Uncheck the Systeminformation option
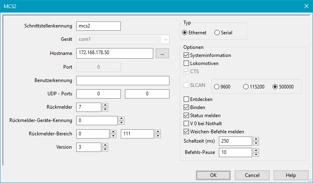 pyautogui.click(x=187, y=55)
